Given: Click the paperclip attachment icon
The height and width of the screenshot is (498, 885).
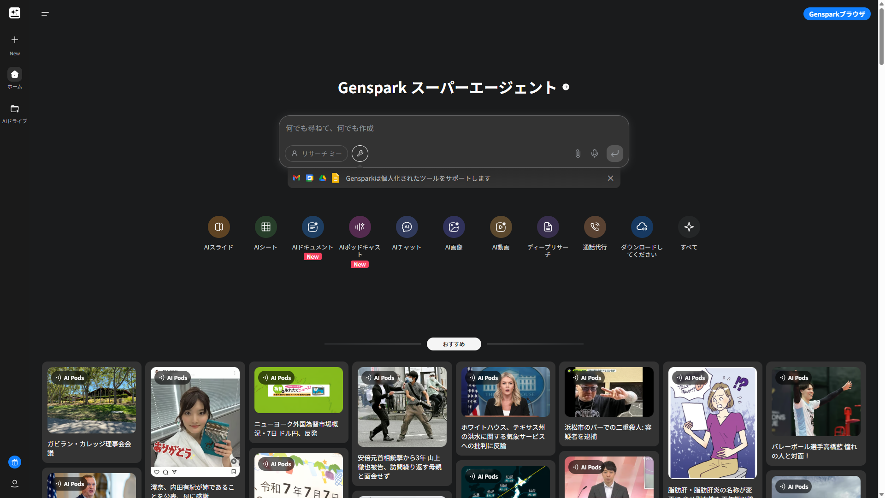Looking at the screenshot, I should coord(578,154).
